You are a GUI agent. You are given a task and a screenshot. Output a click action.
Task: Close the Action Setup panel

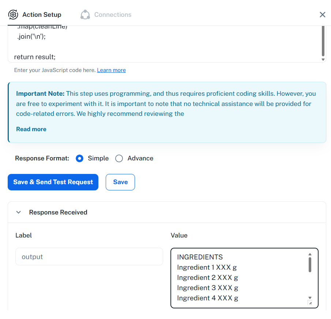pos(322,15)
